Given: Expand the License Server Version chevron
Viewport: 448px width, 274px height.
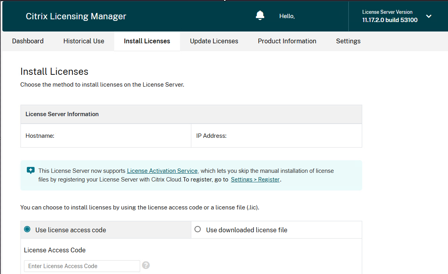Looking at the screenshot, I should 429,16.
